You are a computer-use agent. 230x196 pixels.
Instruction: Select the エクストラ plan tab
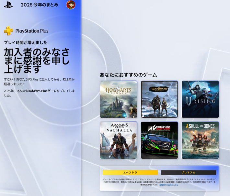click(130, 173)
